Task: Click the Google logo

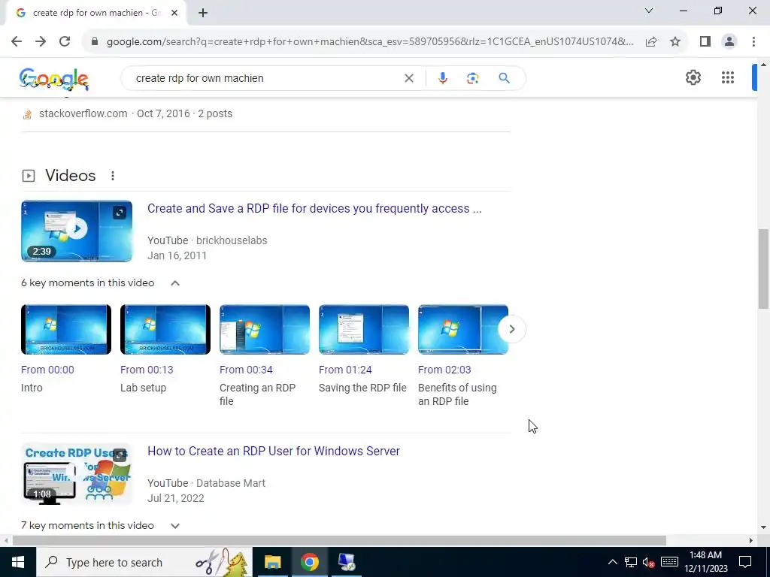Action: tap(54, 78)
